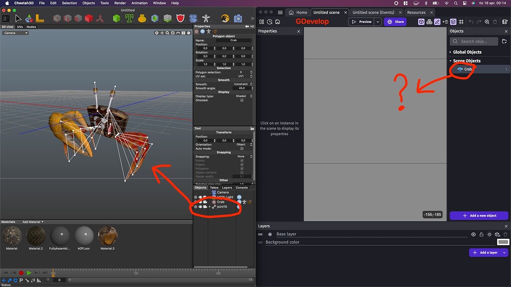Toggle the Base layer lock icon
The width and height of the screenshot is (511, 287).
481,234
